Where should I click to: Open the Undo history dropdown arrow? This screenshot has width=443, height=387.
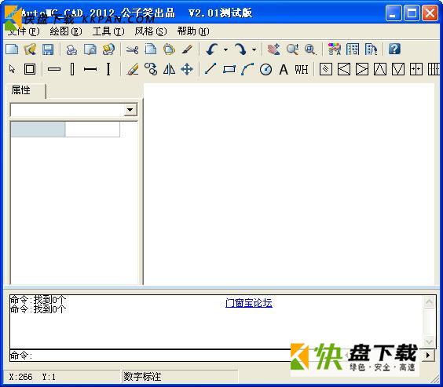pyautogui.click(x=225, y=49)
